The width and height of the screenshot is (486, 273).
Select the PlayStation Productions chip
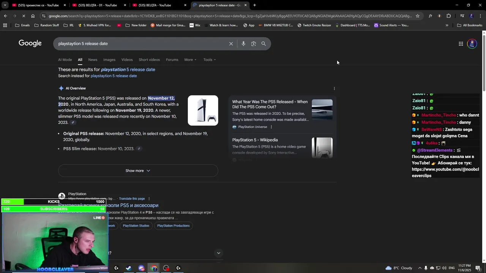174,226
